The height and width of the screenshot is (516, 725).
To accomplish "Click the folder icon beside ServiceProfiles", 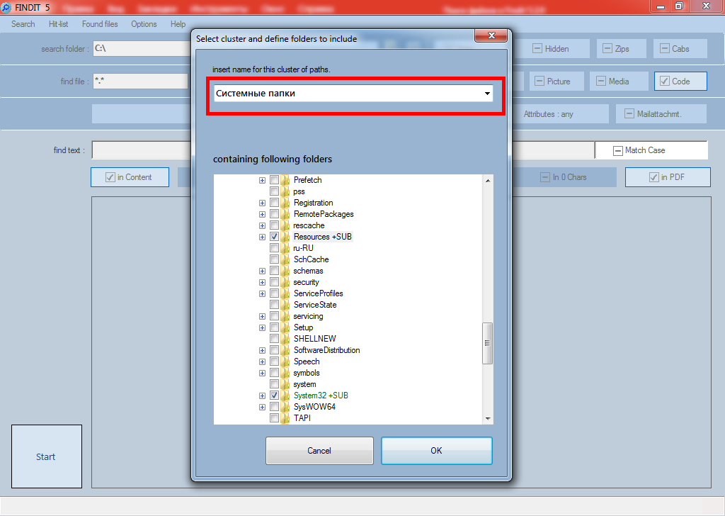I will (285, 293).
